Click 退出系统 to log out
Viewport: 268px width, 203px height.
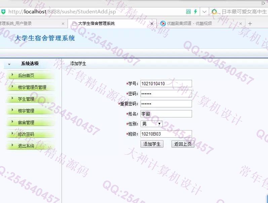(x=26, y=146)
